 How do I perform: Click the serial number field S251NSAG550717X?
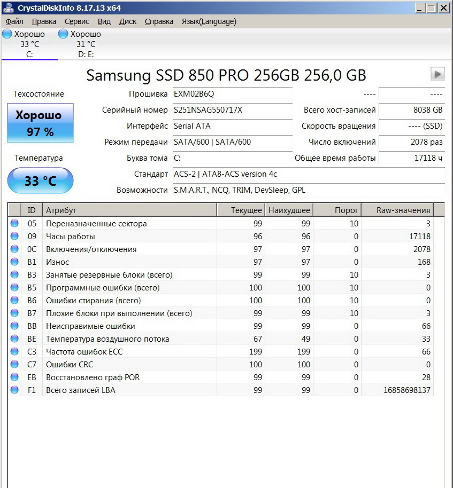tap(233, 110)
